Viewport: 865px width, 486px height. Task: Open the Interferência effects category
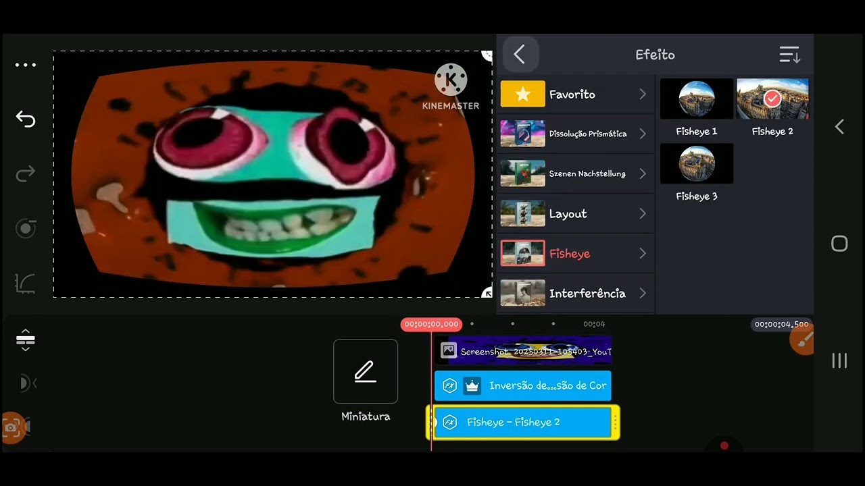click(576, 294)
